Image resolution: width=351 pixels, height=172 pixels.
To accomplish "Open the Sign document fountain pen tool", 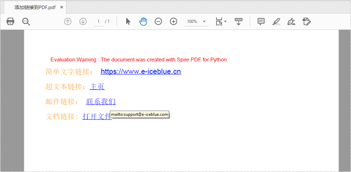I will point(291,22).
